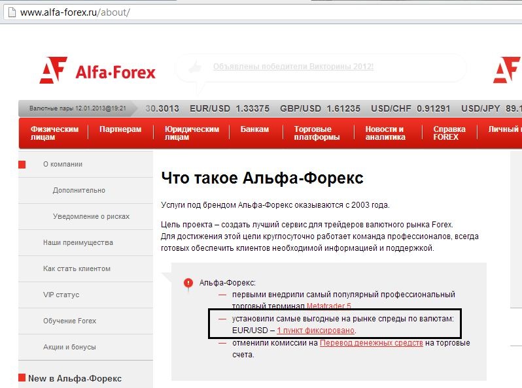Click the Alfa-Forex logo in header
Screen dimensions: 522x388
coord(97,71)
